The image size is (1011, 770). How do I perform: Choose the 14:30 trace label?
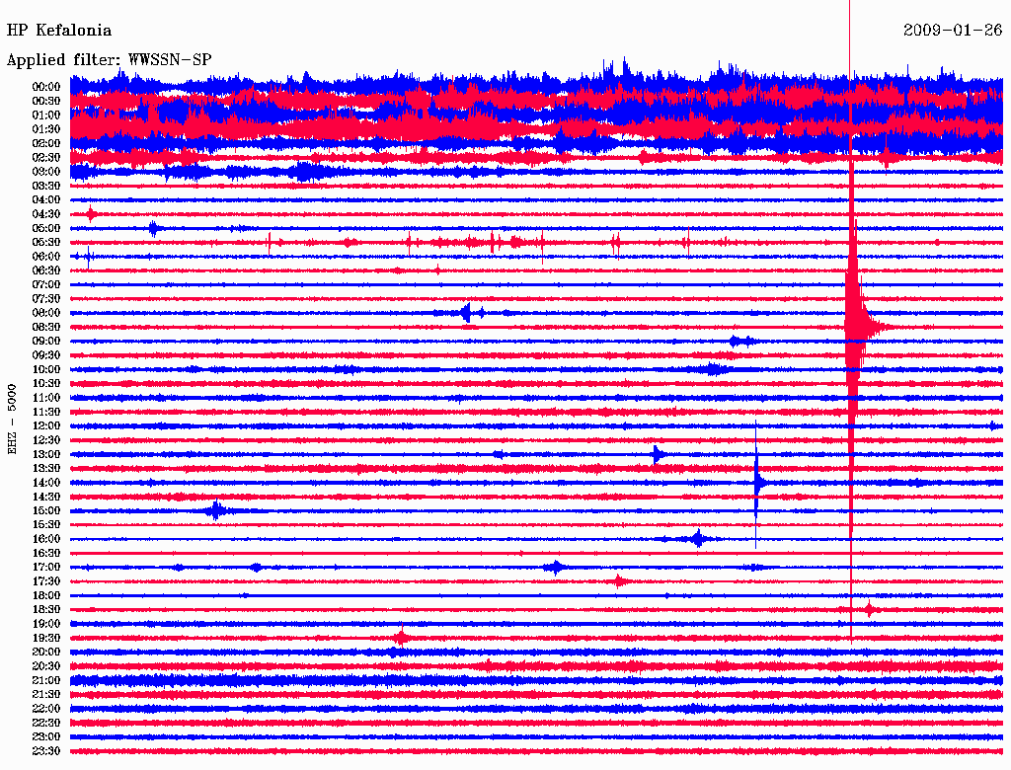[x=46, y=498]
